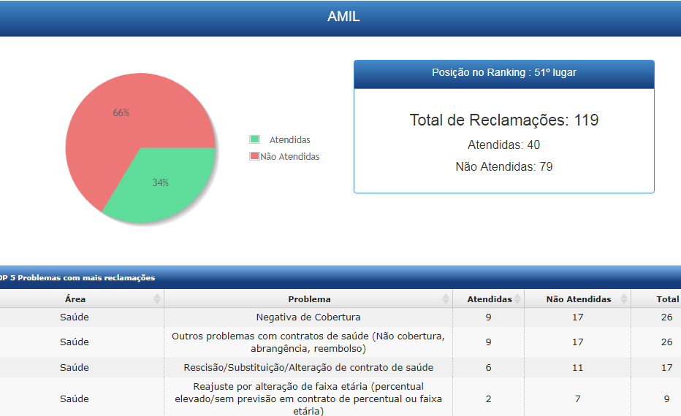Click the sort arrows in Área column
Viewport: 681px width, 416px height.
156,299
